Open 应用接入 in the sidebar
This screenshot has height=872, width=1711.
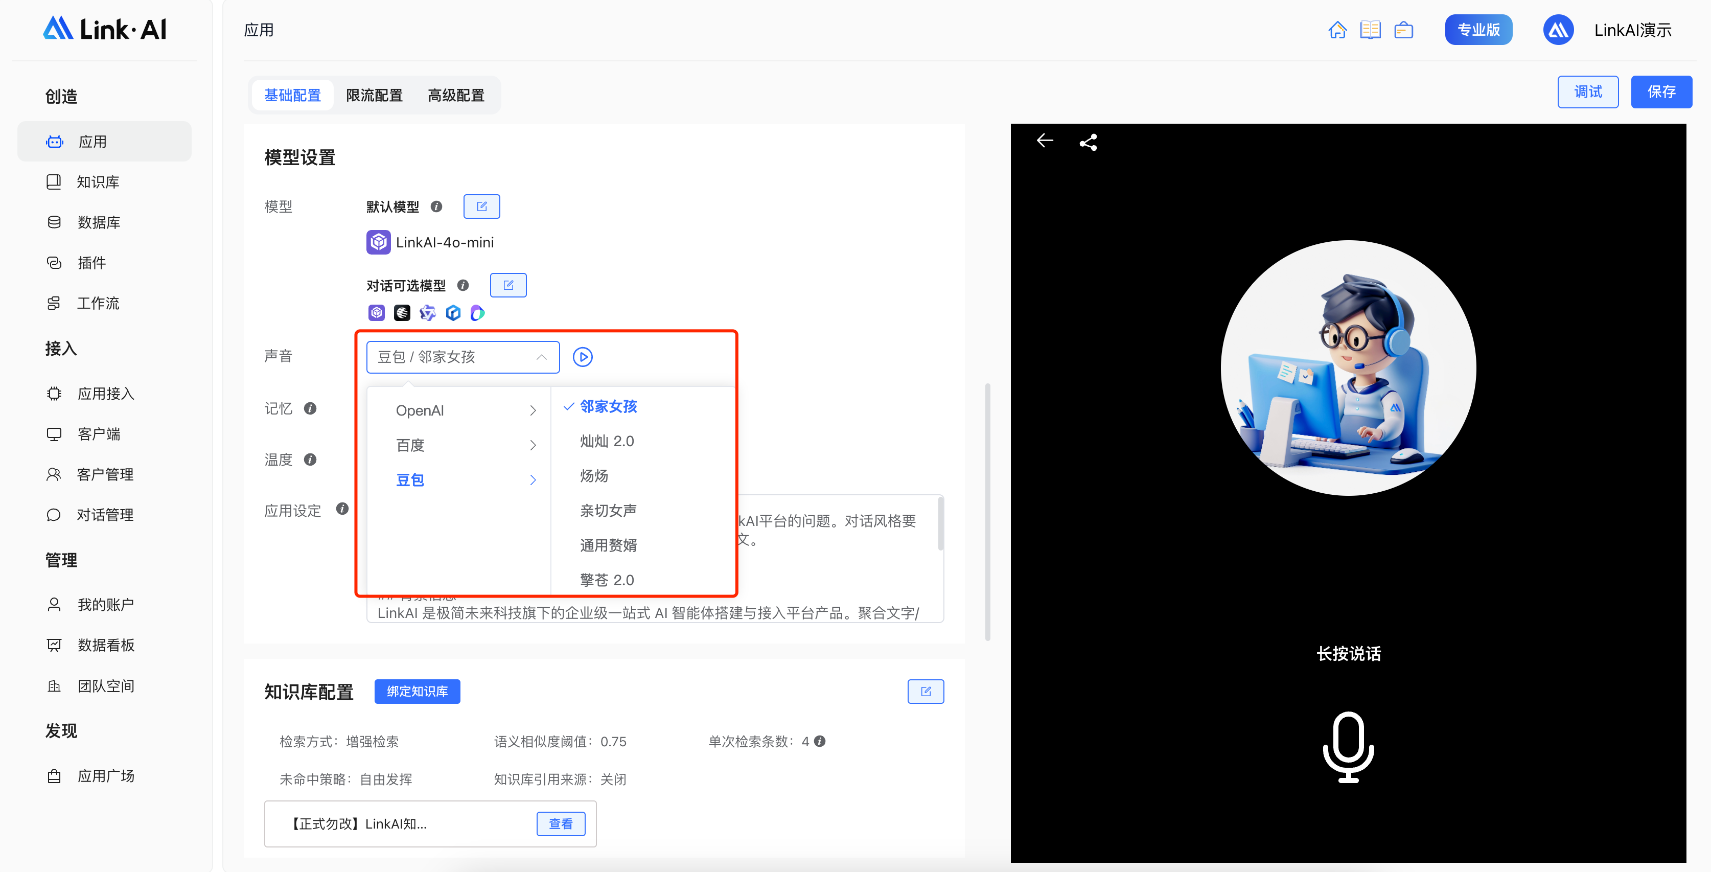[104, 394]
